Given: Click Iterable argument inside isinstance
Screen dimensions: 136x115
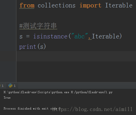Looking at the screenshot, I should [106, 36].
